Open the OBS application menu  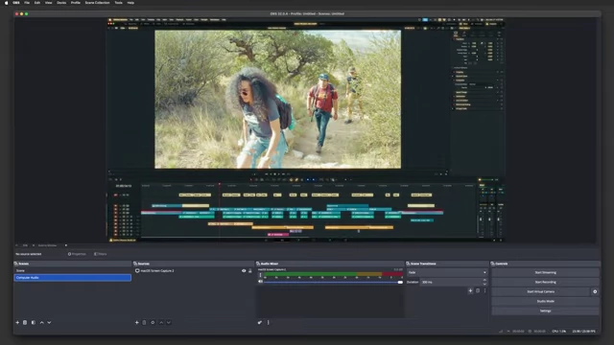click(x=16, y=3)
